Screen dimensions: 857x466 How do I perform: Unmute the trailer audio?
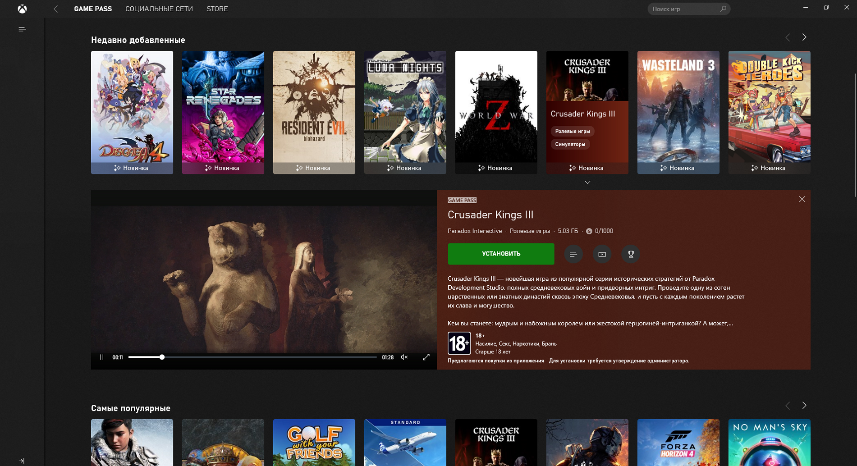coord(404,357)
